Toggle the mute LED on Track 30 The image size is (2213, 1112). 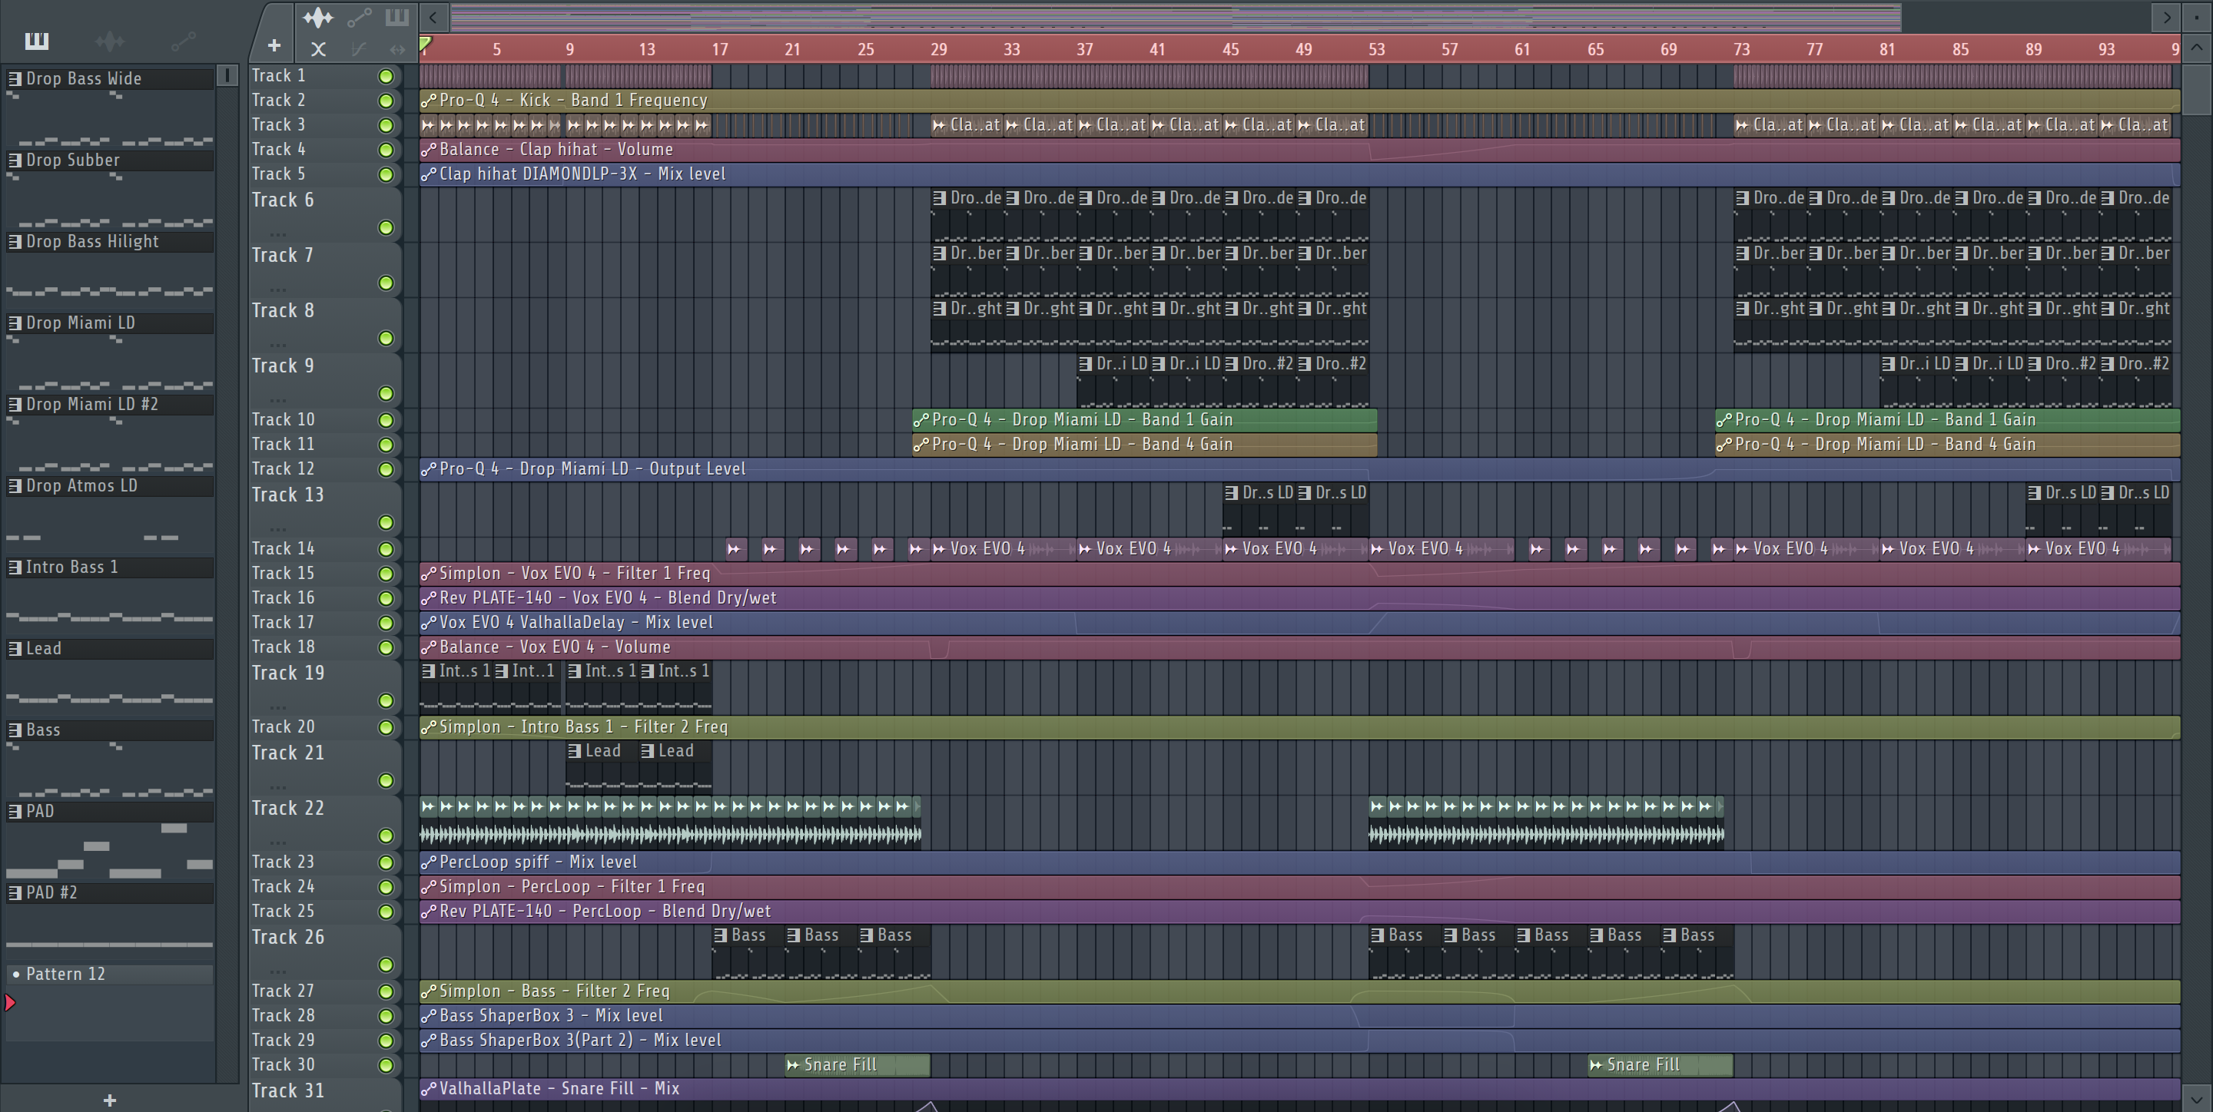pos(386,1065)
